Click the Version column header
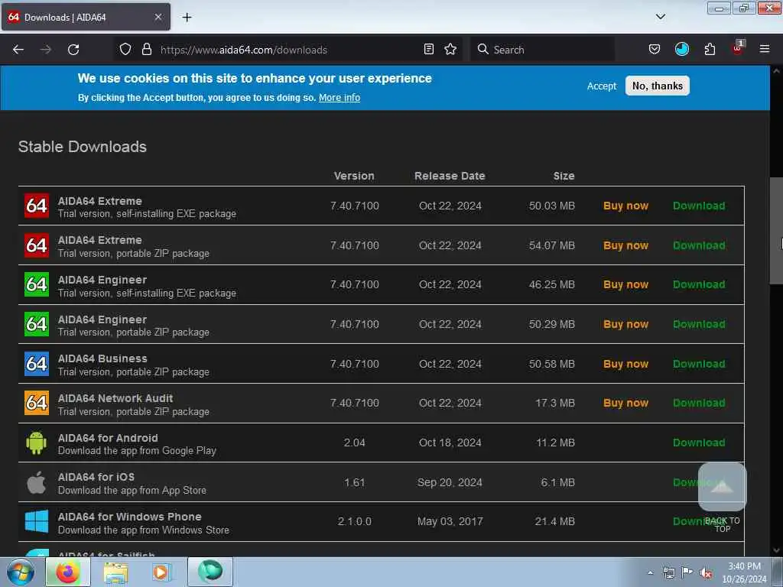 [354, 176]
